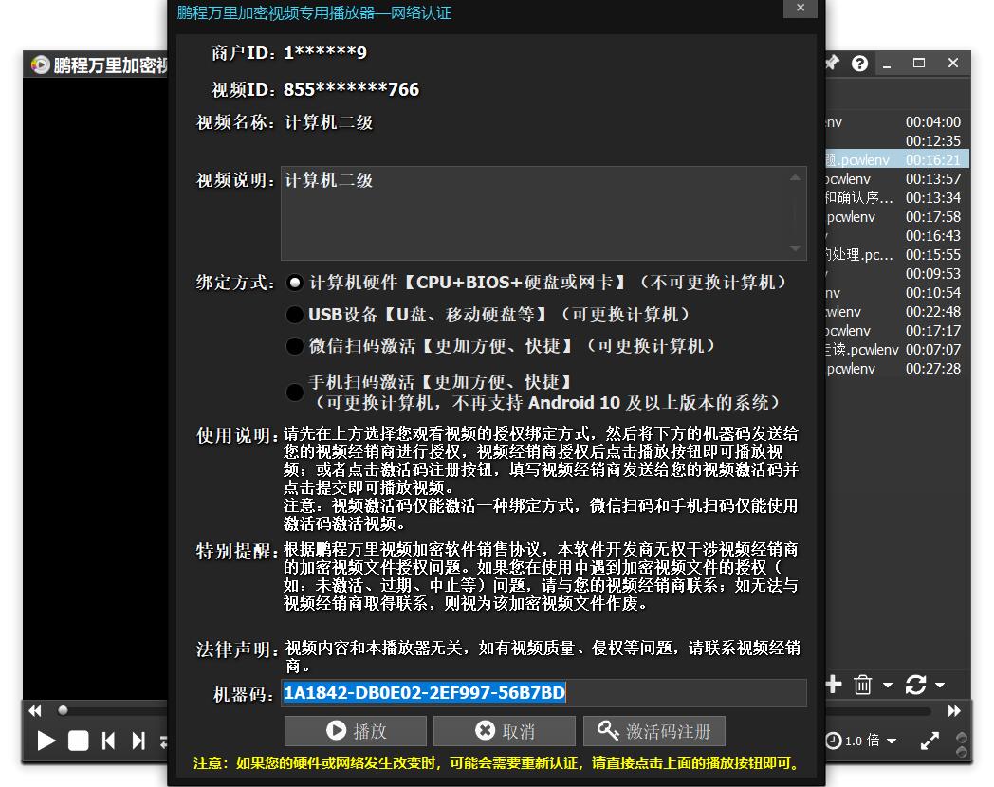
Task: Select USB设备 binding option
Action: point(294,314)
